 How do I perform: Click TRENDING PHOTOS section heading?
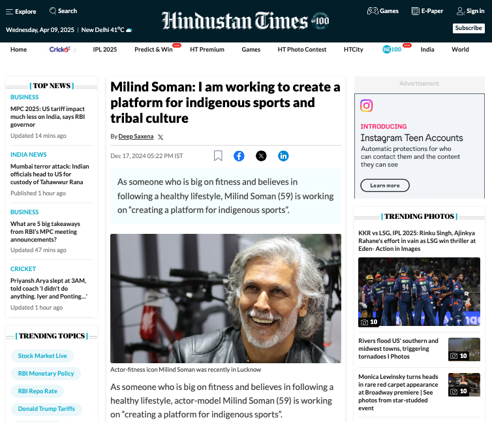(419, 216)
